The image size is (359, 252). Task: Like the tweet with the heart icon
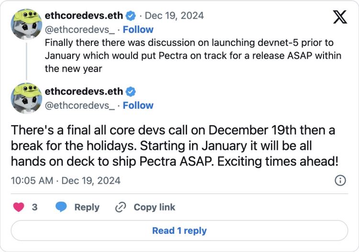[x=20, y=207]
